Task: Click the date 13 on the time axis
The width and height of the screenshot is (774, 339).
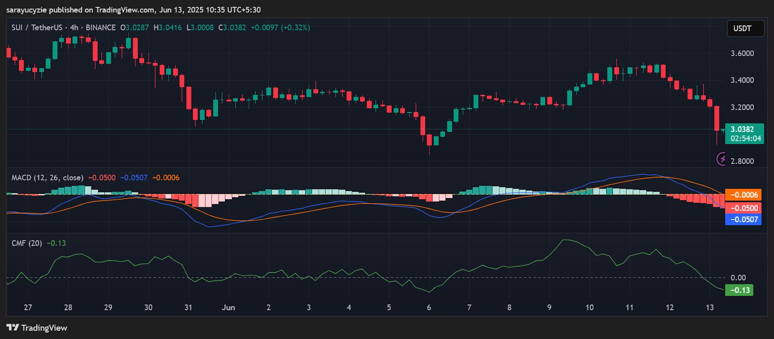Action: (x=709, y=308)
